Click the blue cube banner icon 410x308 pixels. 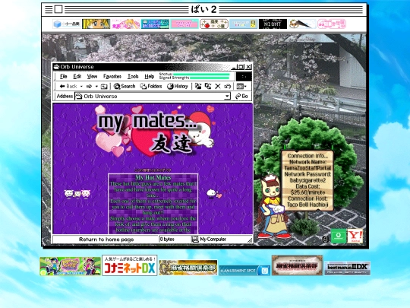point(66,24)
